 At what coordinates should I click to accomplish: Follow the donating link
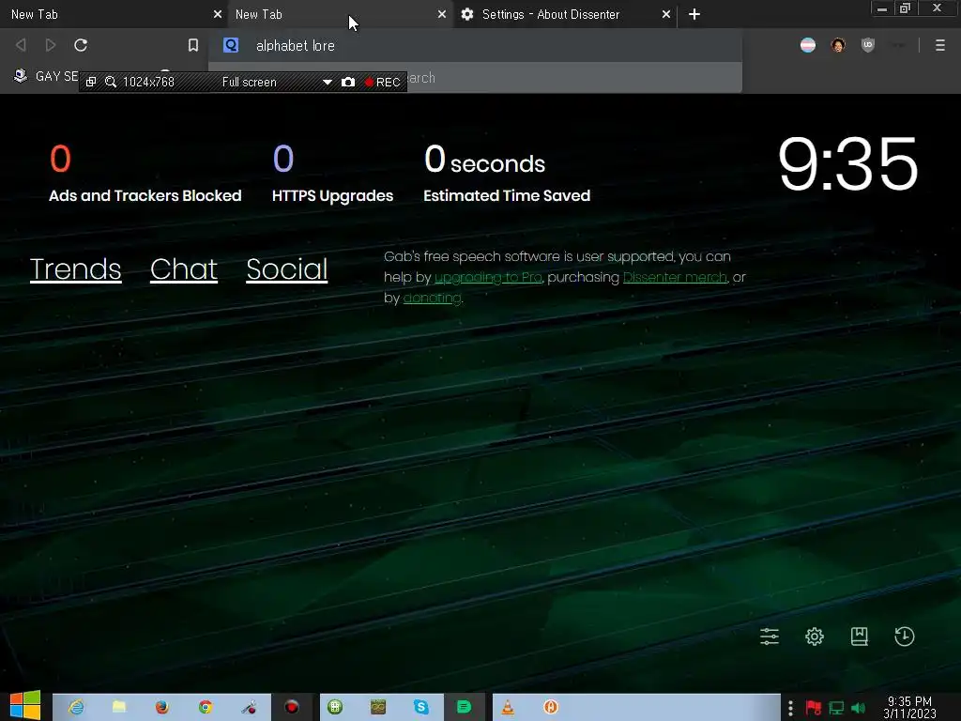tap(432, 298)
